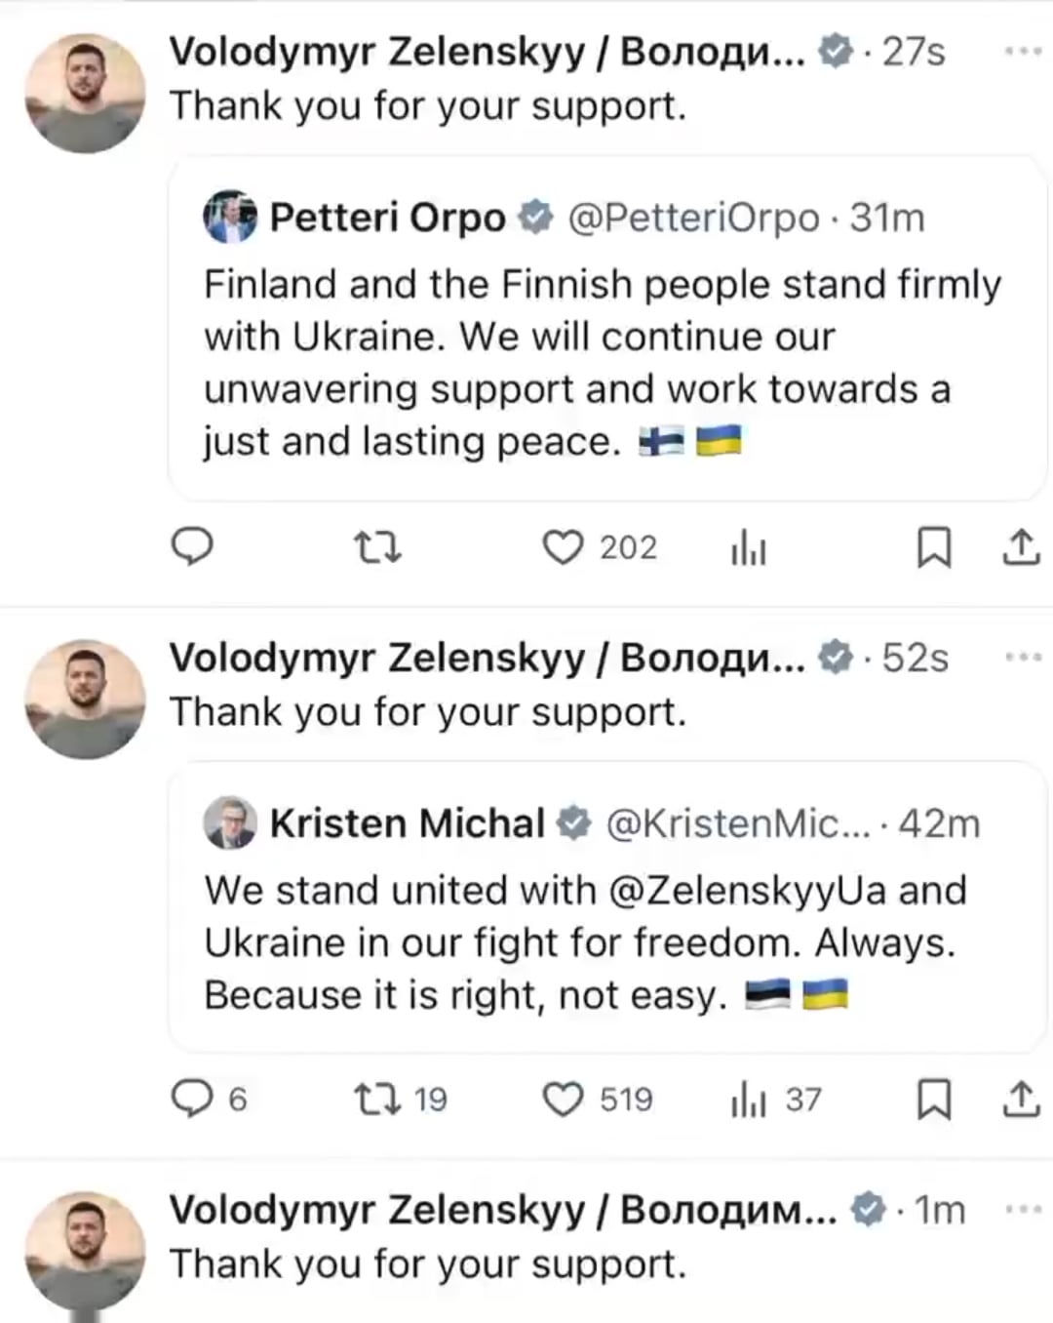Open more options on the 1m post
This screenshot has width=1053, height=1323.
click(x=1023, y=1209)
